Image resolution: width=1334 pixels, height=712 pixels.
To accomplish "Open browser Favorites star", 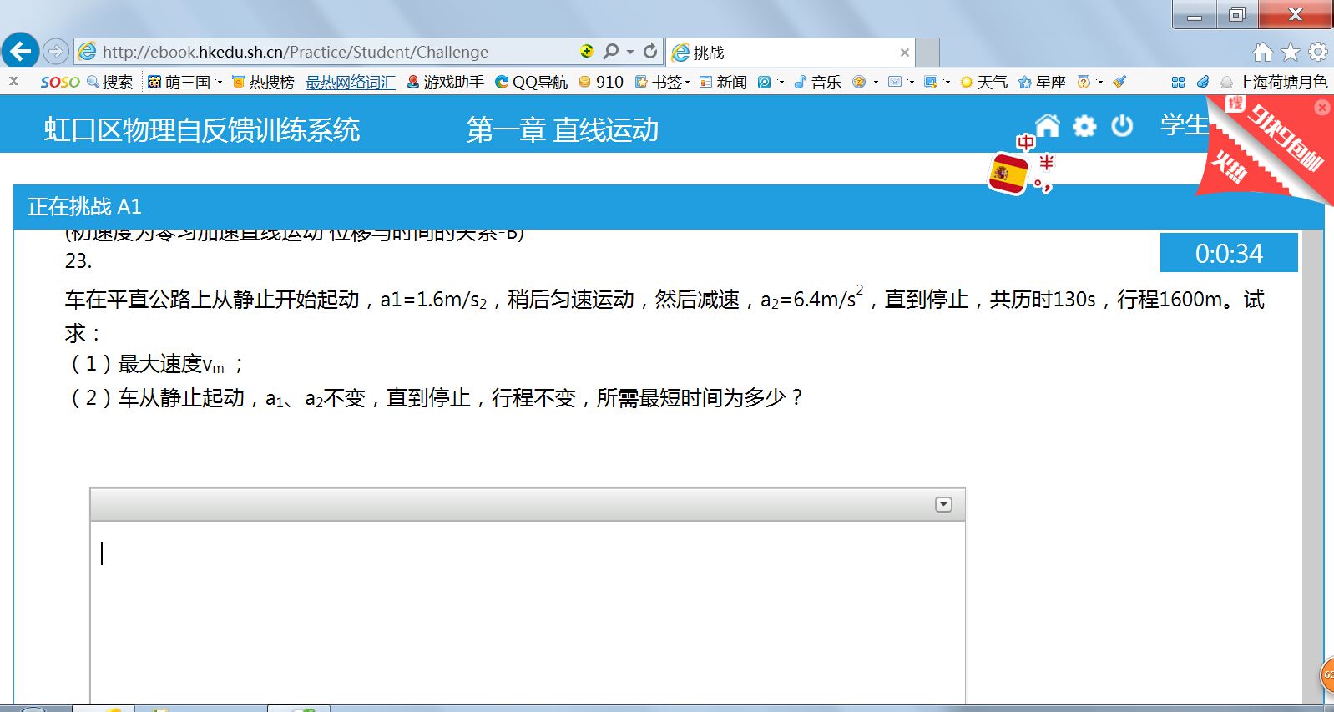I will coord(1291,53).
